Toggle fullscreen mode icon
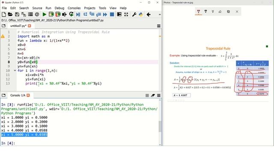The width and height of the screenshot is (274, 154). [x=126, y=14]
